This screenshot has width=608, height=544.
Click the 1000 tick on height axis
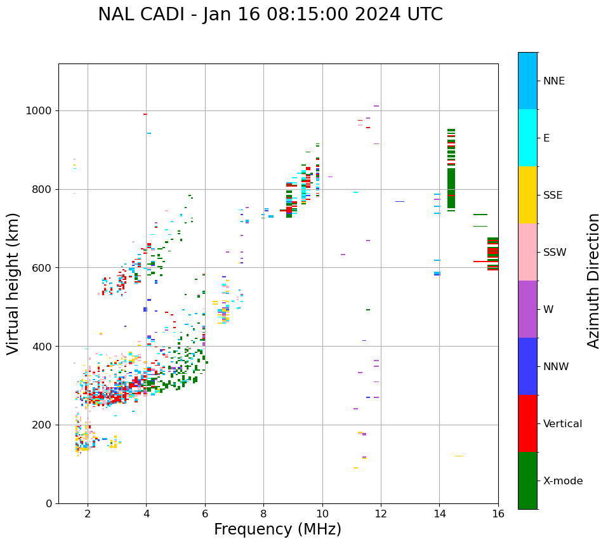tap(40, 111)
